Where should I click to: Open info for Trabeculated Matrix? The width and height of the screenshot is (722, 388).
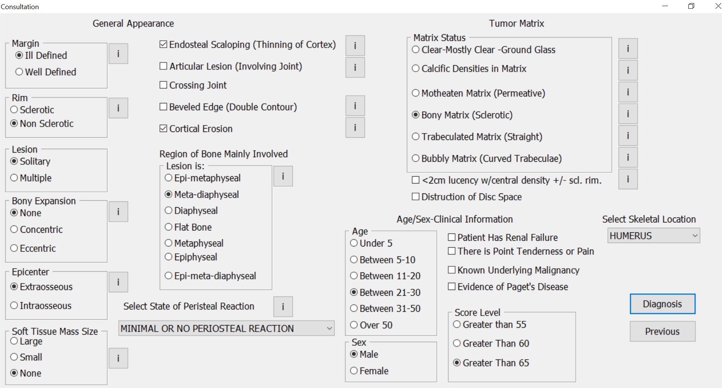pyautogui.click(x=628, y=135)
